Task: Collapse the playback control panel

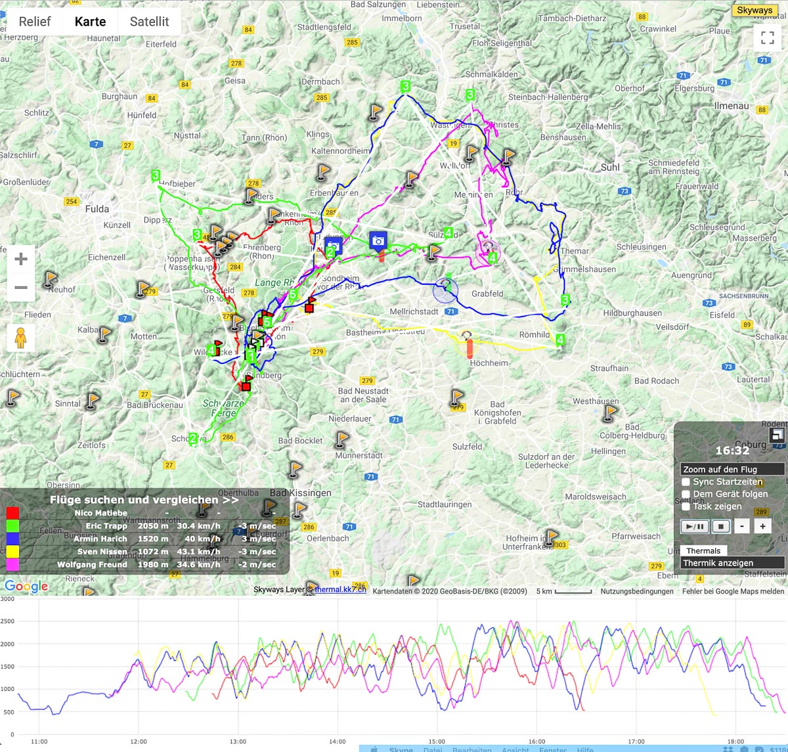Action: click(x=777, y=435)
